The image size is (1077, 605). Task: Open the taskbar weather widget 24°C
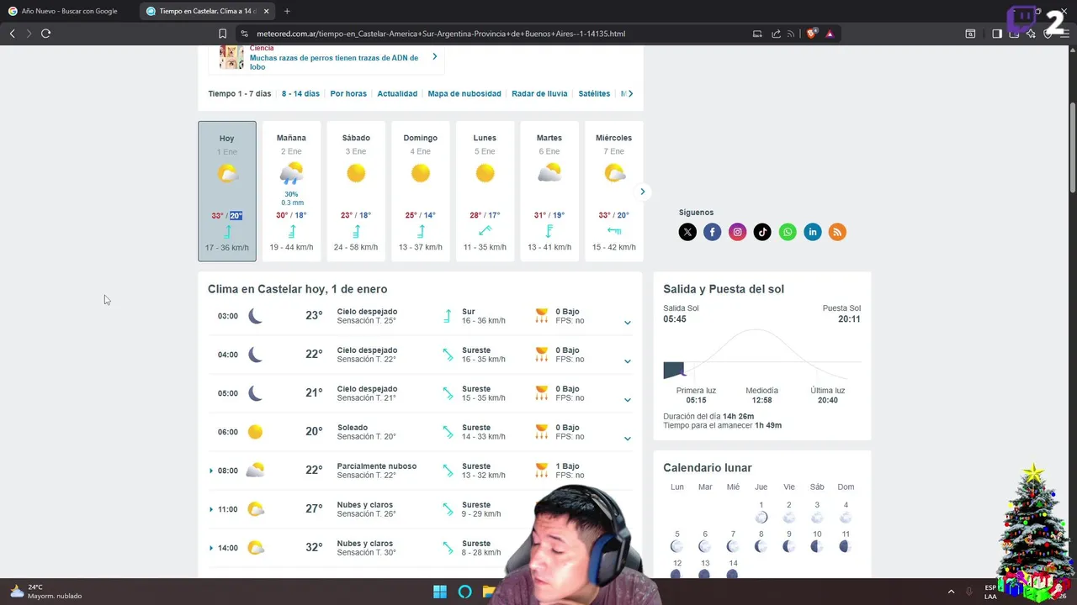pyautogui.click(x=46, y=592)
